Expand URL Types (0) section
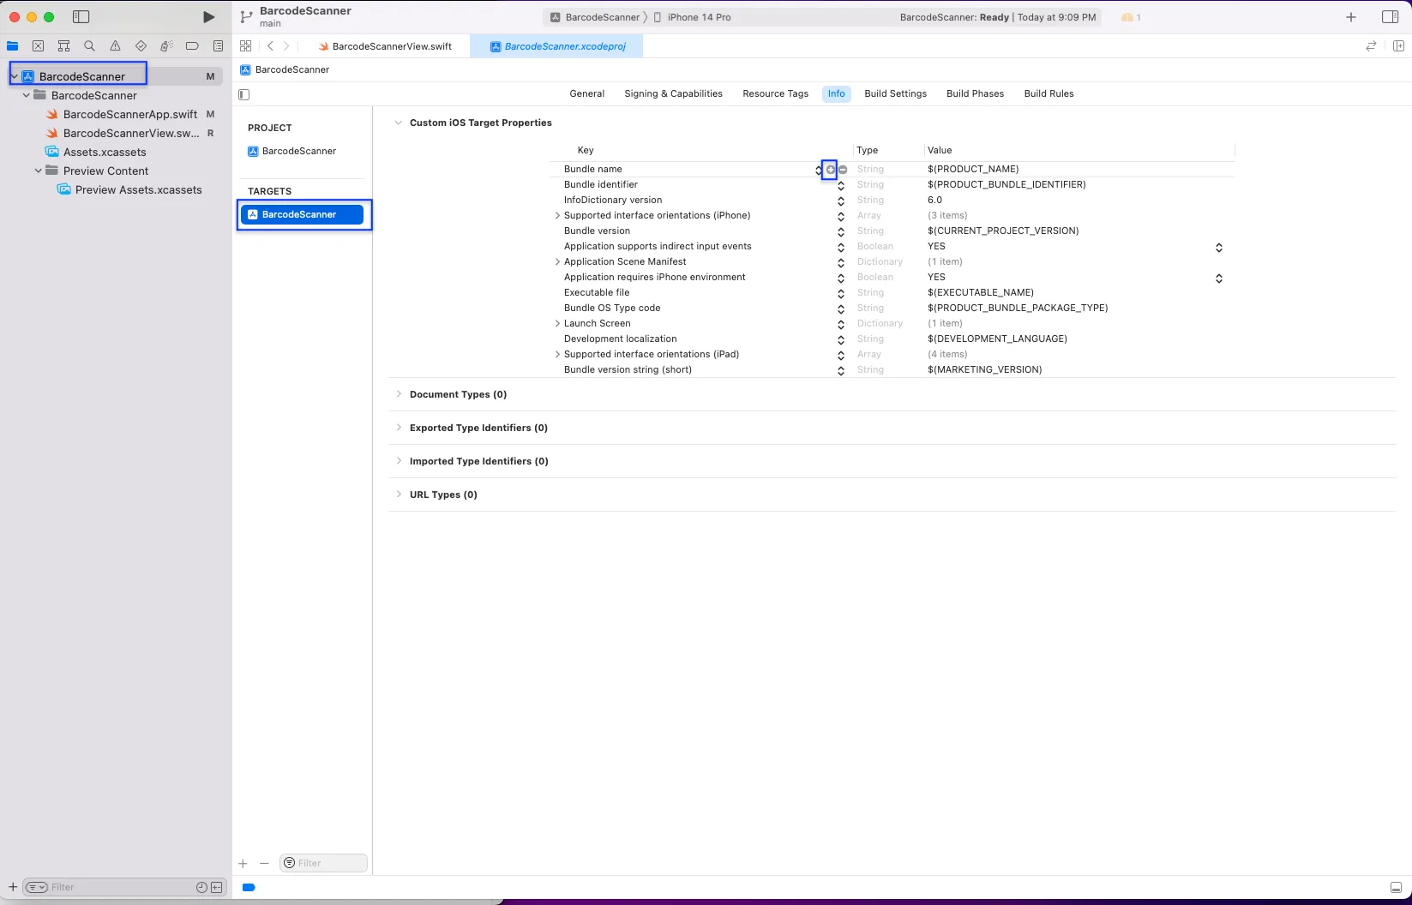Viewport: 1412px width, 905px height. point(399,494)
